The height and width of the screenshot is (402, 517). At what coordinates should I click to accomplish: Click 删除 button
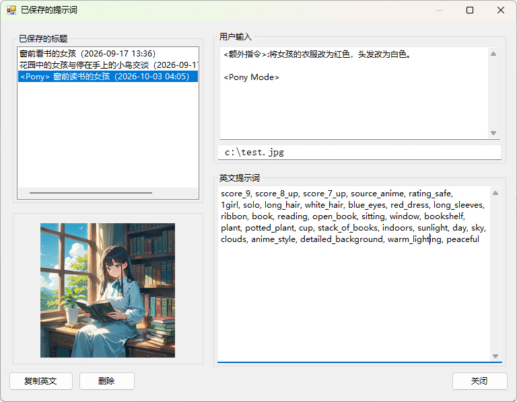tap(106, 381)
